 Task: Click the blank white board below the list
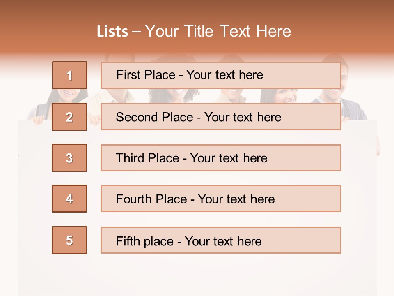pos(197,273)
